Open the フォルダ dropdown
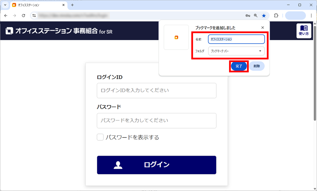317x191 pixels. point(236,51)
